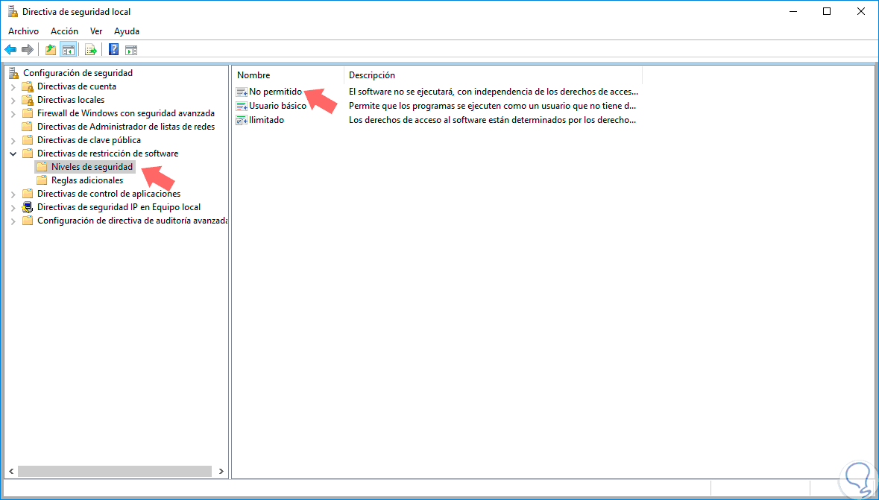Collapse Directivas de restricción de software node
Image resolution: width=879 pixels, height=500 pixels.
[13, 154]
